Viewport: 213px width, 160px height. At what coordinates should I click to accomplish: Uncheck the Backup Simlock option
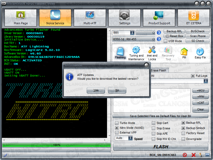[x=183, y=128]
